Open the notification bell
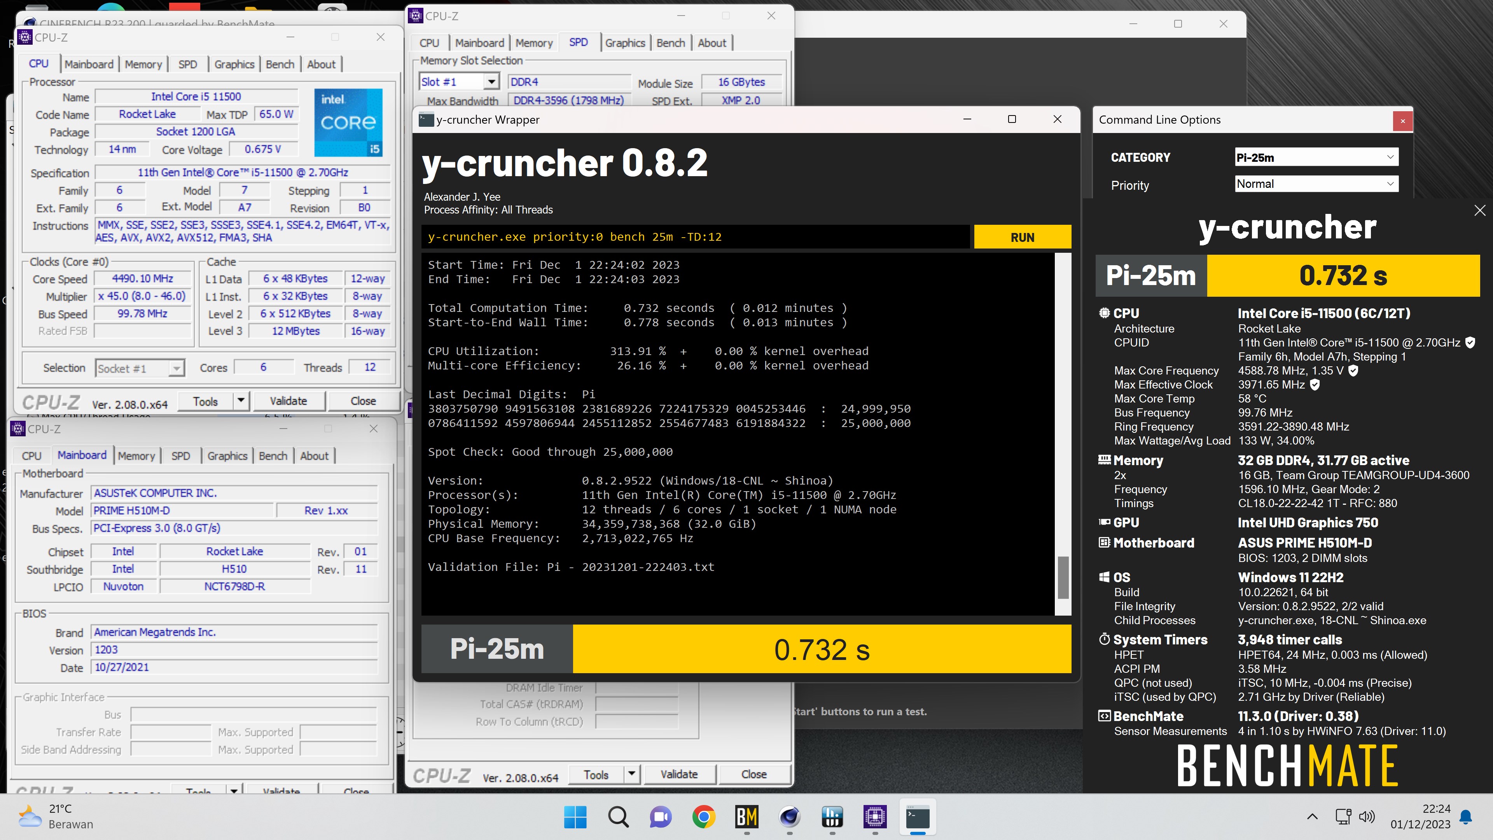 tap(1466, 817)
